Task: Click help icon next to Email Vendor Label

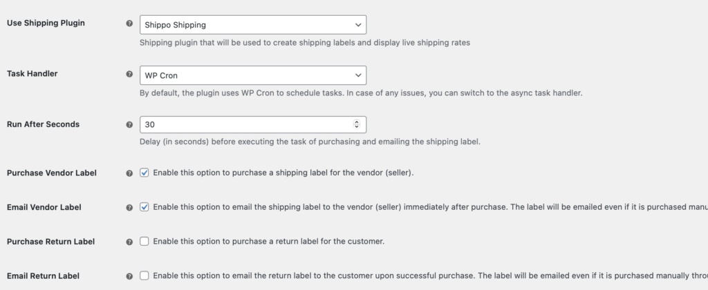Action: pyautogui.click(x=129, y=207)
